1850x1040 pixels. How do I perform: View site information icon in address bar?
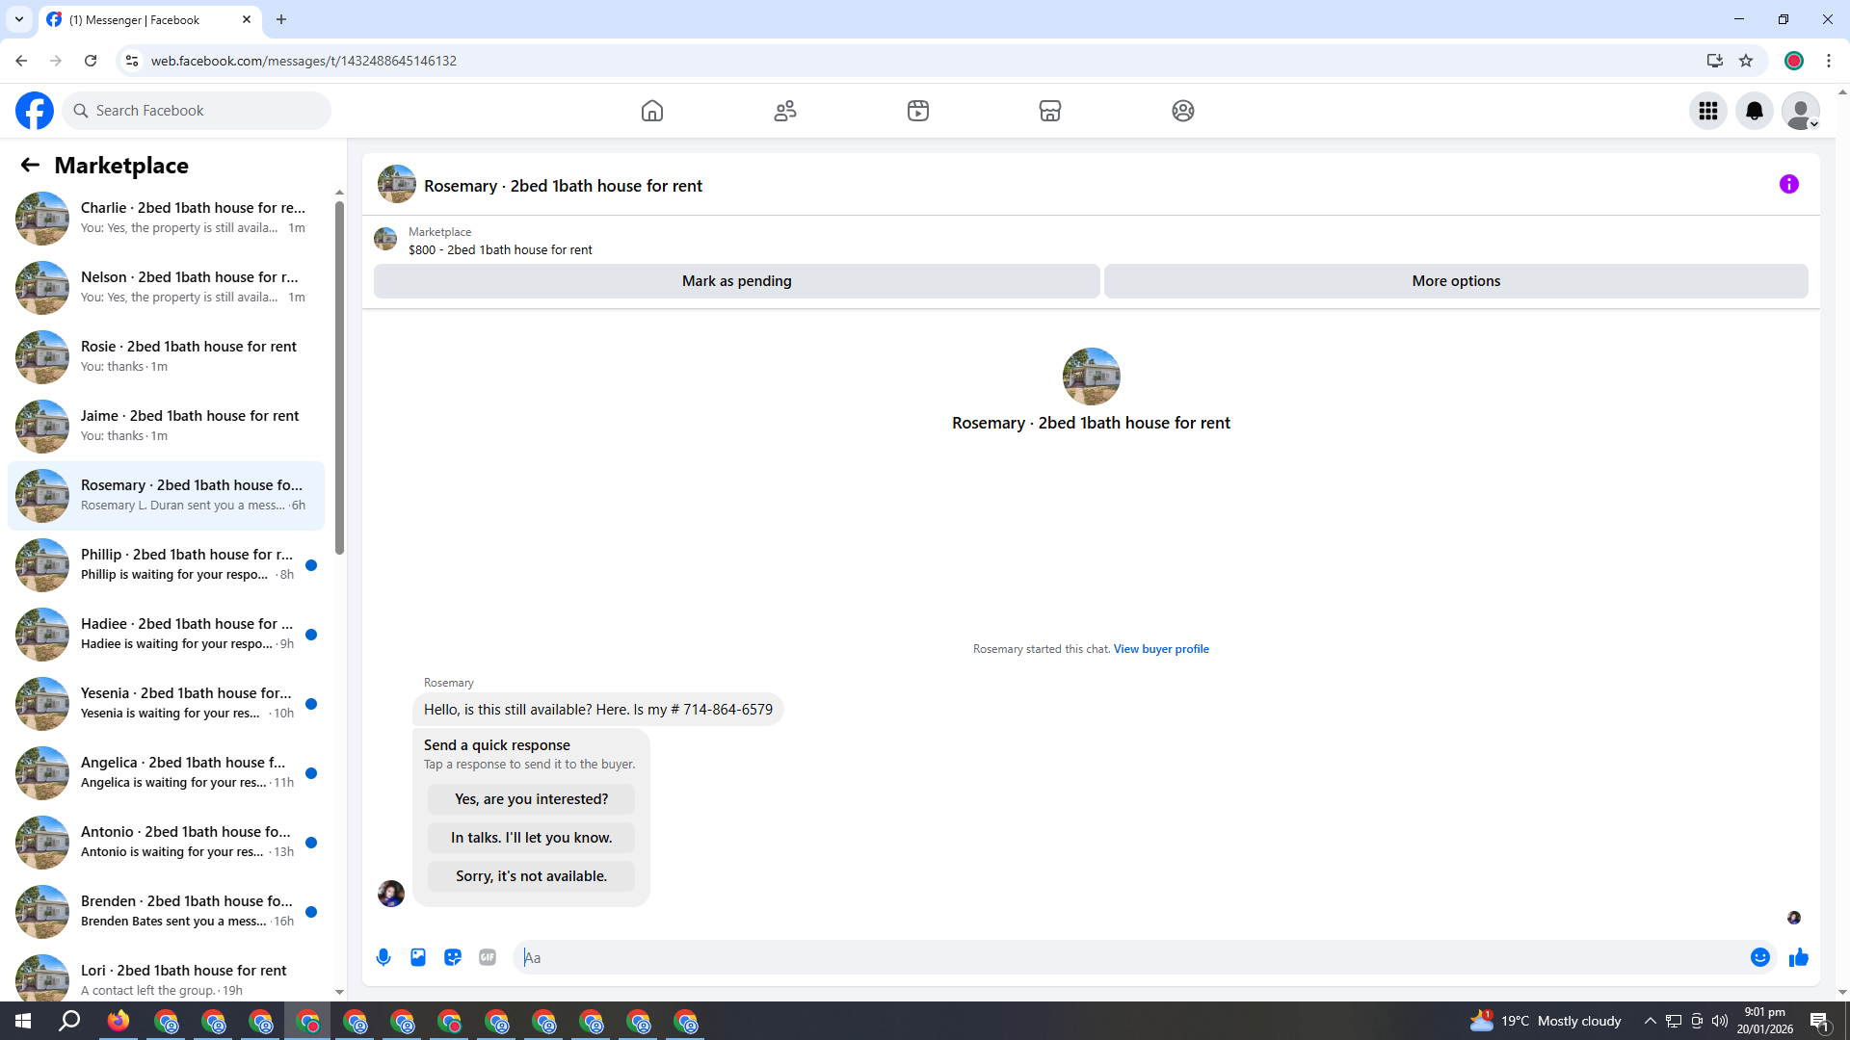(132, 61)
